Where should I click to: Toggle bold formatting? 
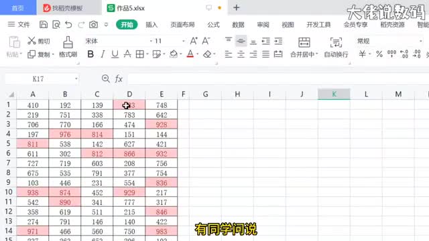[x=90, y=54]
